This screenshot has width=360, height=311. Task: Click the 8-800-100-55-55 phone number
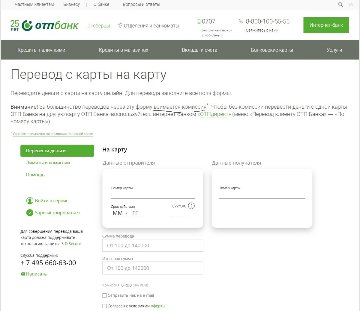coord(268,22)
